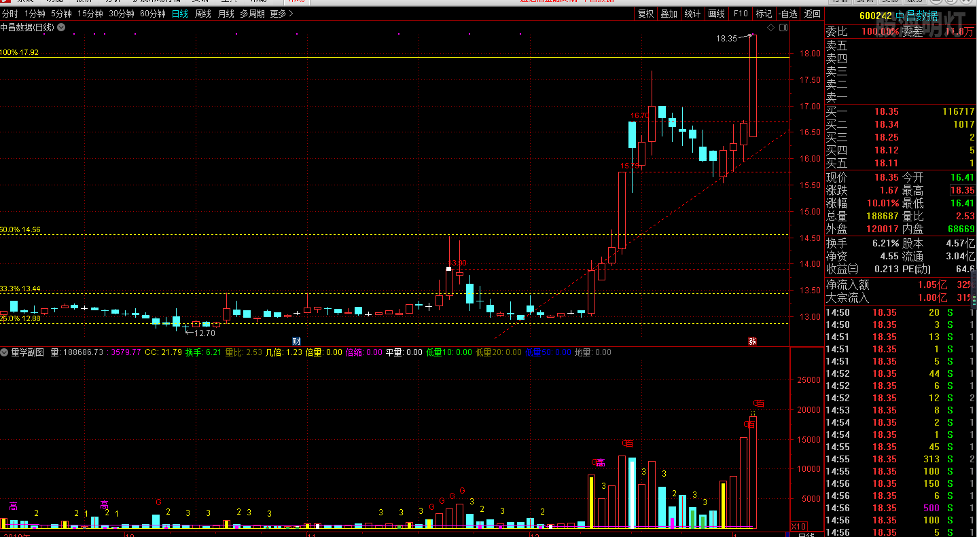Click the 换手 6.21% value

[885, 243]
